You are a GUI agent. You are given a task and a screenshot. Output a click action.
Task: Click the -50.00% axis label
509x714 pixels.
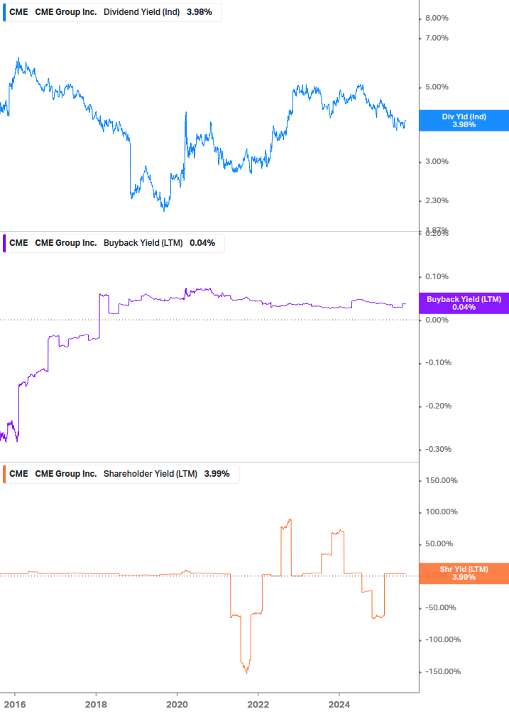[441, 608]
